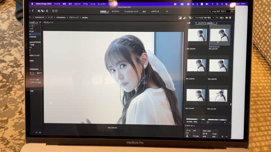Rotate image 90° counterclockwise
This screenshot has width=271, height=152.
pos(53,11)
